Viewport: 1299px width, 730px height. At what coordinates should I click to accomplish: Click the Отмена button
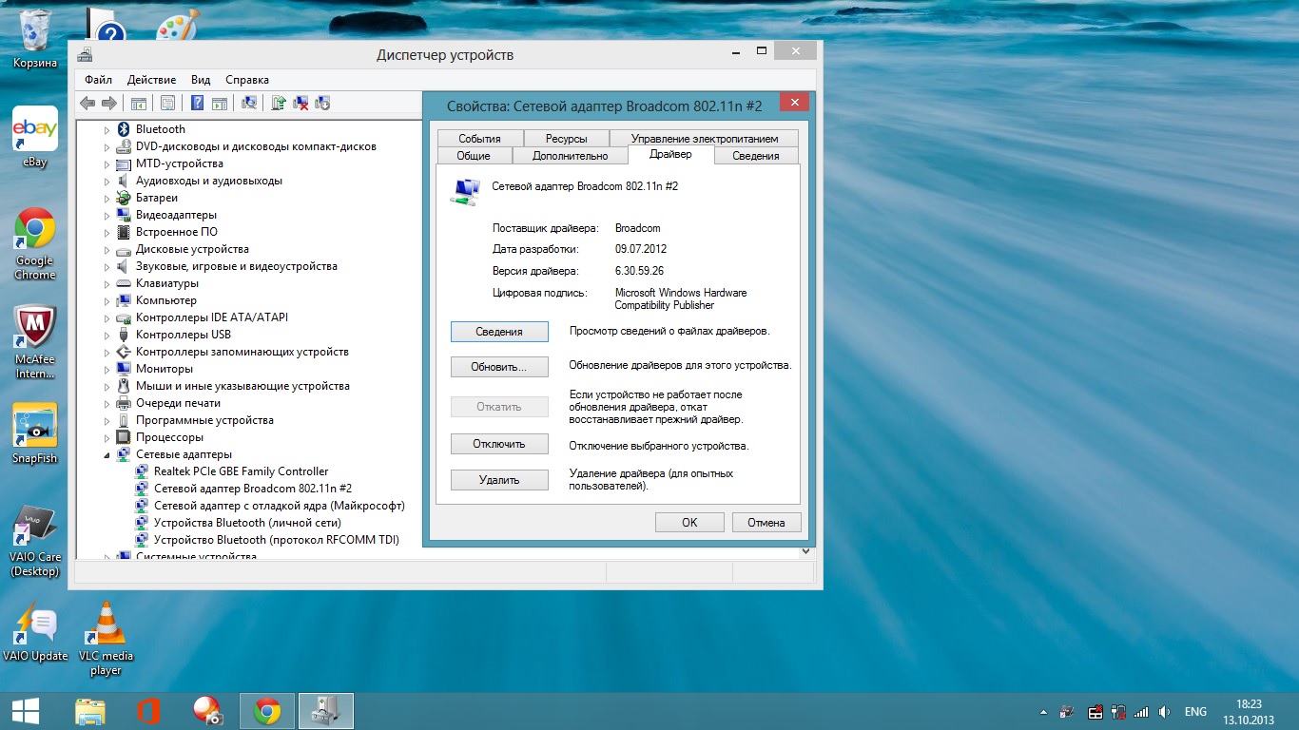[766, 522]
